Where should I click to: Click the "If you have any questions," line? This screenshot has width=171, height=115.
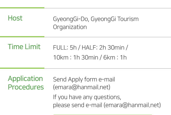tap(87, 97)
